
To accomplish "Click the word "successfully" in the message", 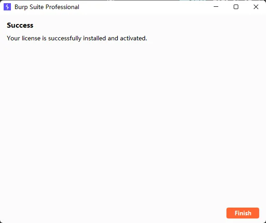I will 65,39.
